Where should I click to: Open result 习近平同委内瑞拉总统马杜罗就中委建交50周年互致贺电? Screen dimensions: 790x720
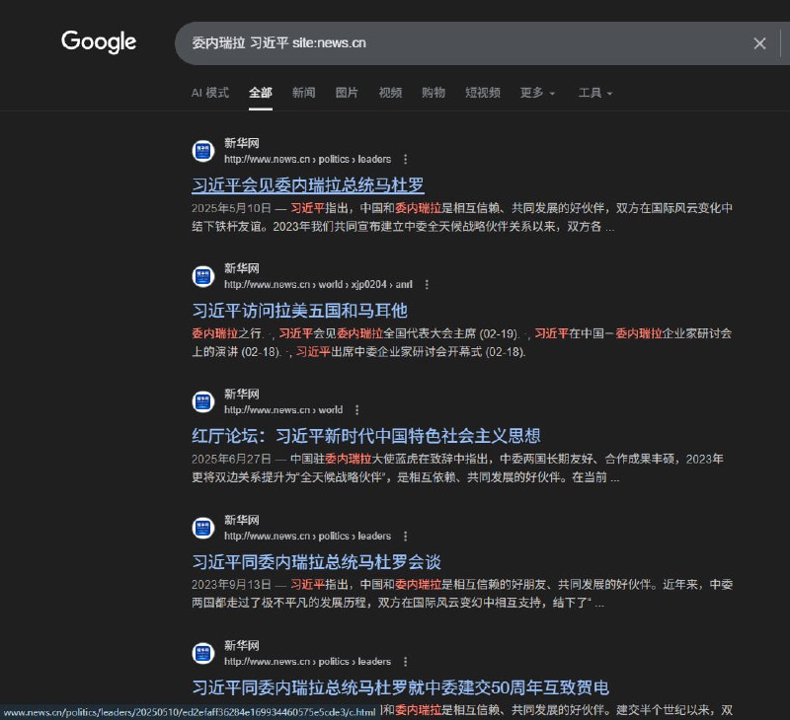tap(401, 687)
